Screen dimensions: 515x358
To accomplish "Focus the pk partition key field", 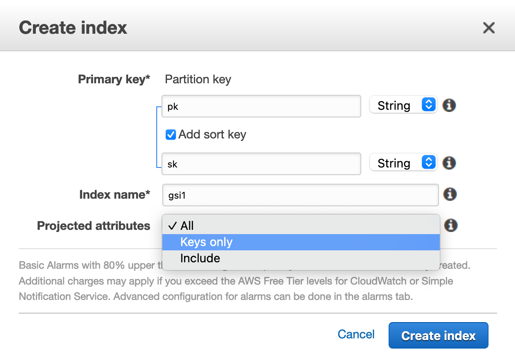I will coord(261,106).
